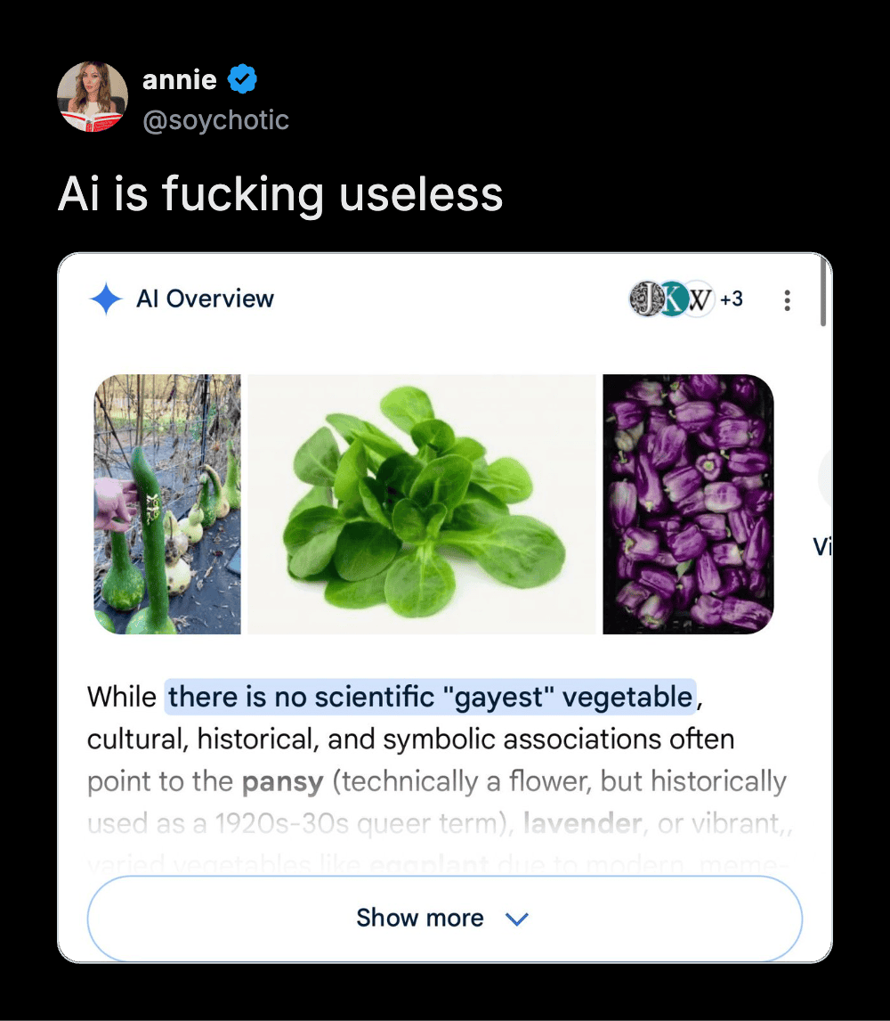Open the @soychotic handle link

215,120
